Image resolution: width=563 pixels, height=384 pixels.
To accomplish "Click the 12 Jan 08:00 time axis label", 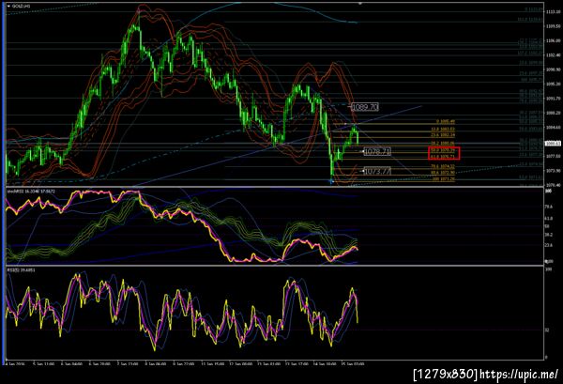I will click(240, 364).
